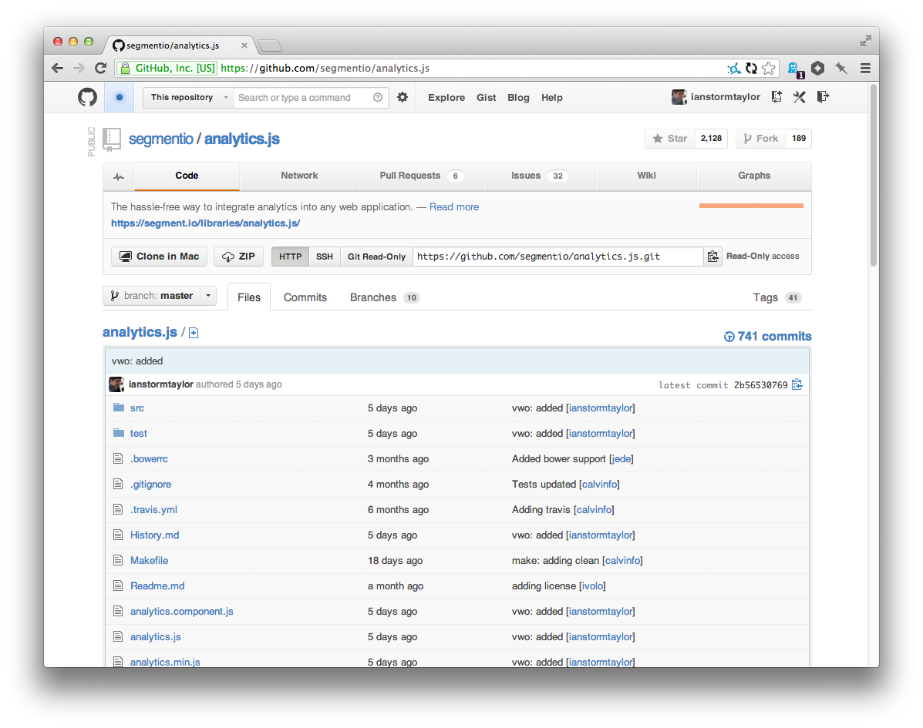Click the clone URL text field
The height and width of the screenshot is (728, 923).
(558, 257)
